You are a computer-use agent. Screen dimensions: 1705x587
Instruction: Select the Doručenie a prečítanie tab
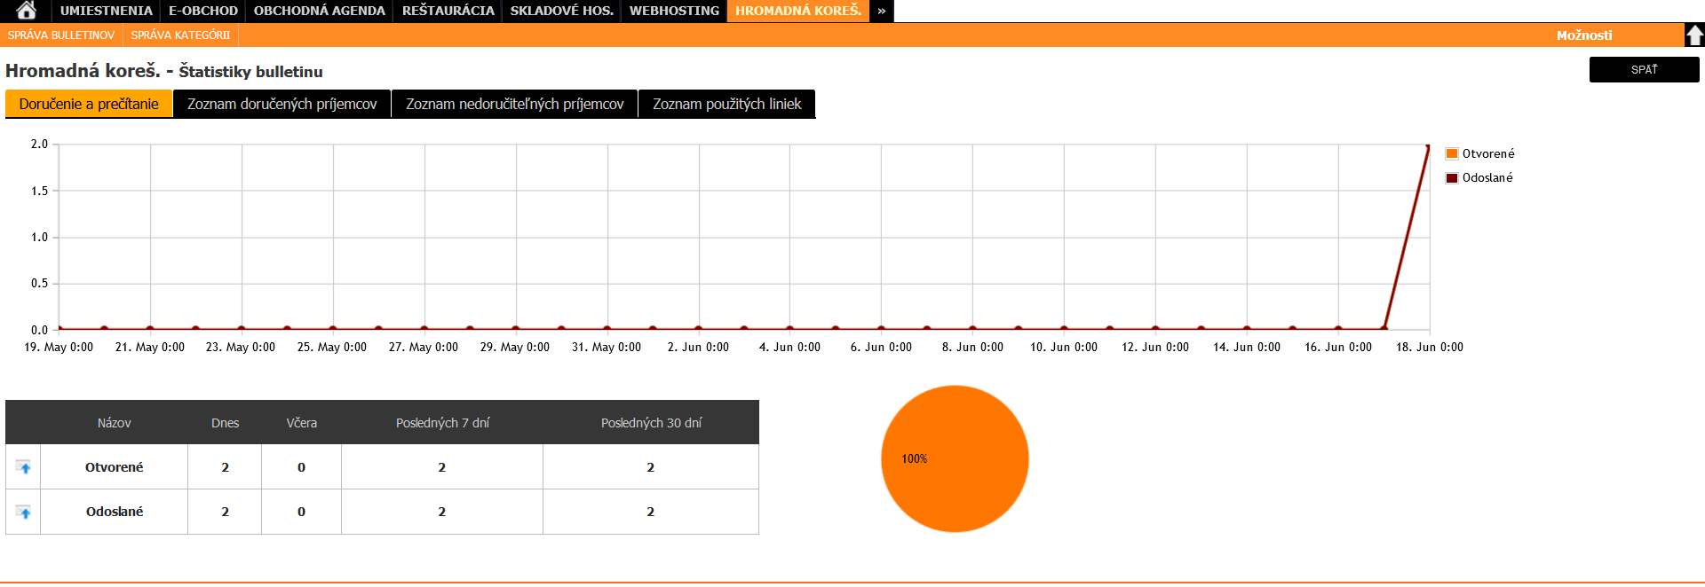pyautogui.click(x=89, y=104)
